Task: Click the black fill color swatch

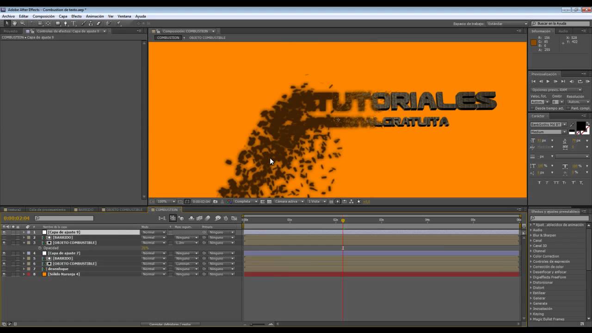Action: point(581,125)
